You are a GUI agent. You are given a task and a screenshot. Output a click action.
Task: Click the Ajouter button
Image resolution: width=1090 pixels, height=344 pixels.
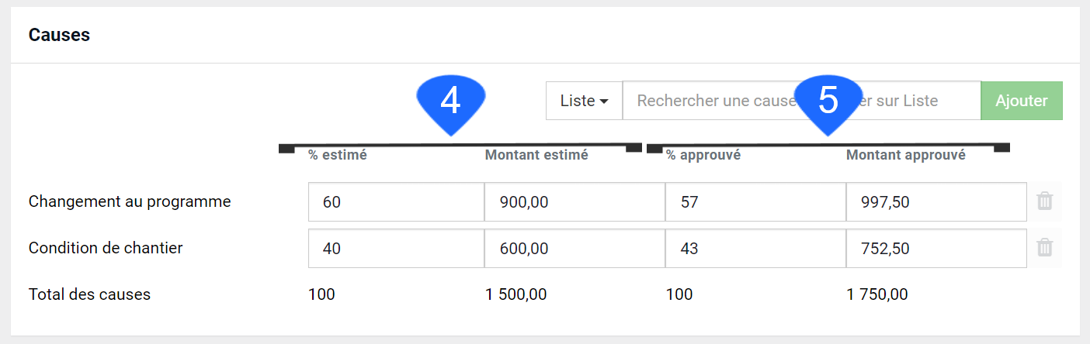click(1022, 101)
